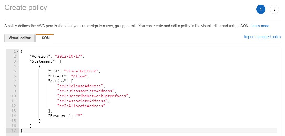285x136 pixels.
Task: Switch to the Visual editor tab
Action: click(20, 38)
